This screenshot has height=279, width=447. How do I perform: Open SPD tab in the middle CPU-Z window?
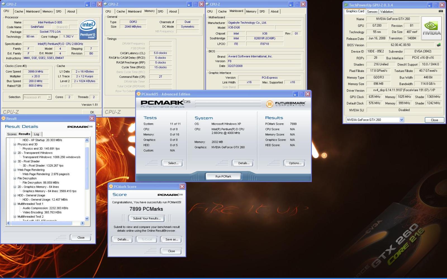pos(160,11)
